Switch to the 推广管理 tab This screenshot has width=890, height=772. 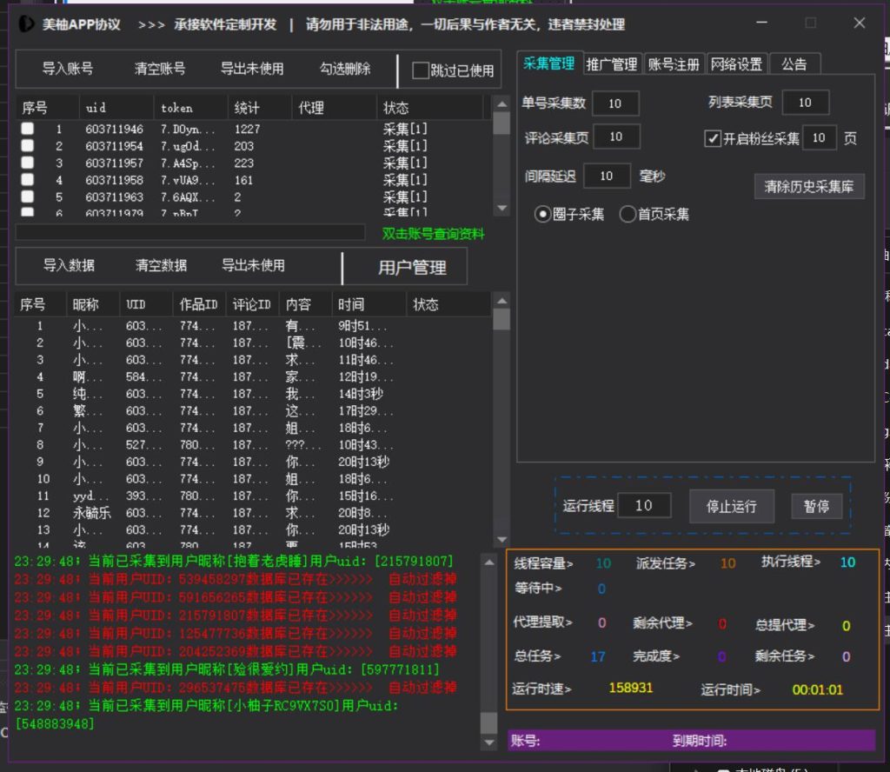[x=612, y=63]
